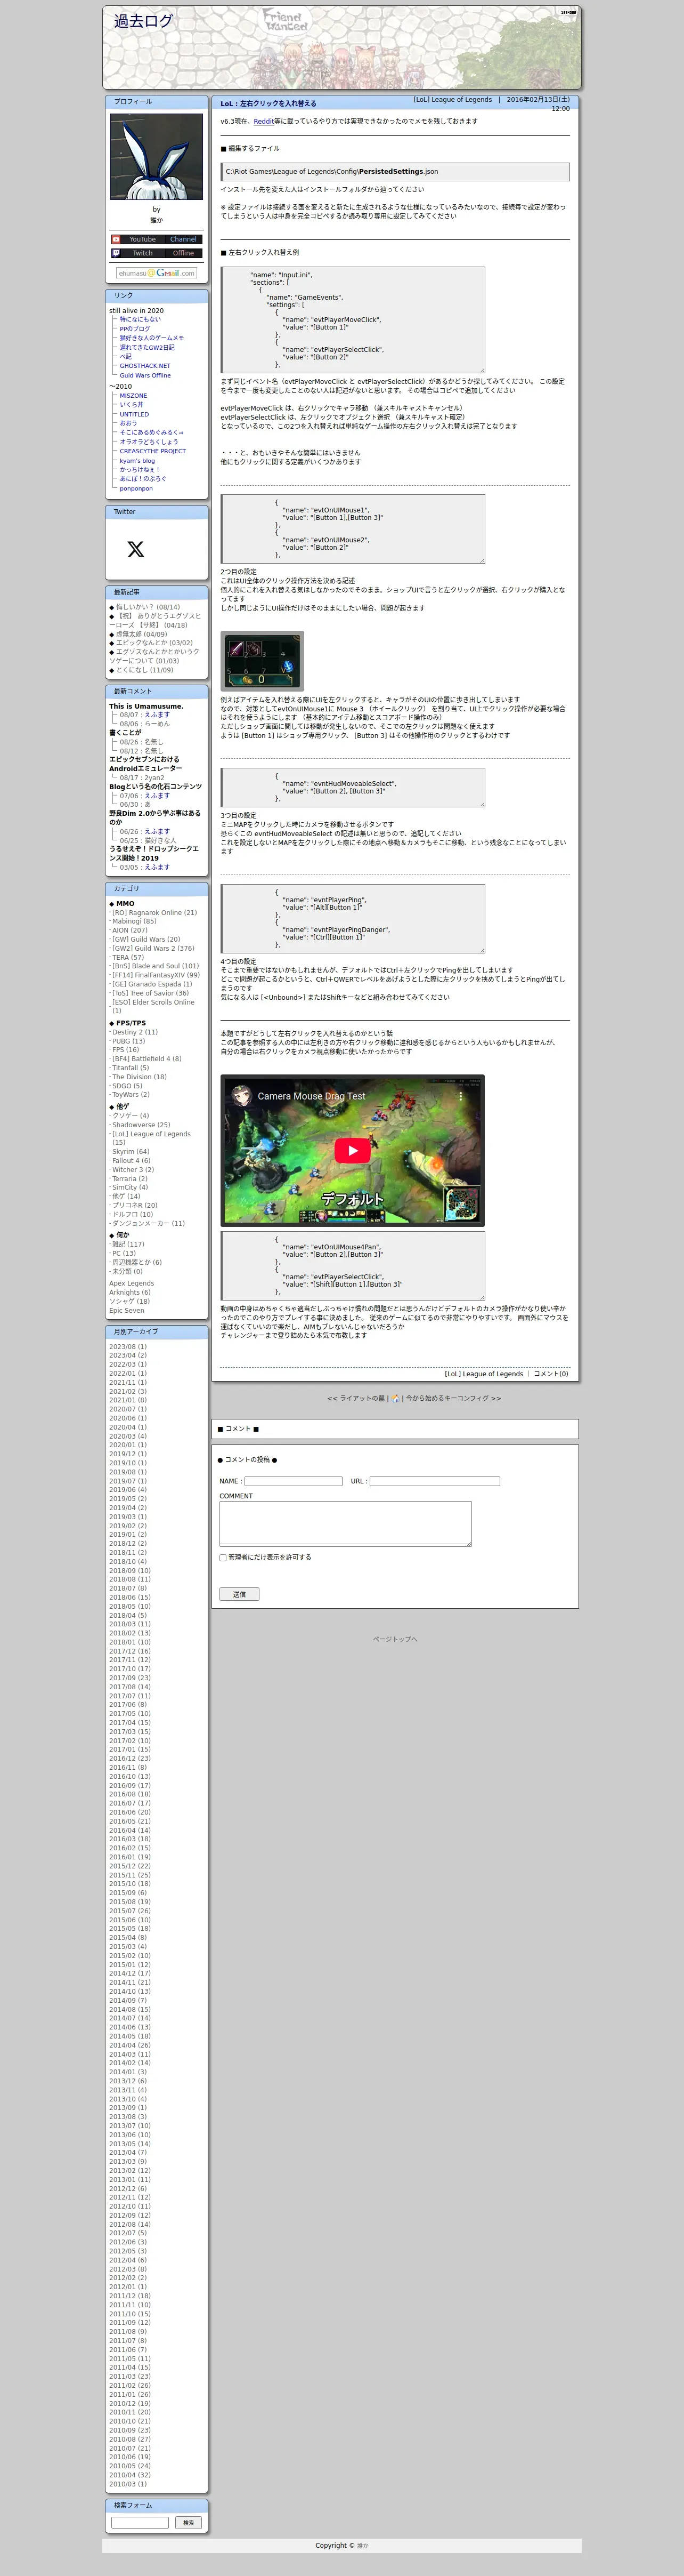Open the コメント(0) link under the post
The height and width of the screenshot is (2576, 684).
pos(551,1373)
